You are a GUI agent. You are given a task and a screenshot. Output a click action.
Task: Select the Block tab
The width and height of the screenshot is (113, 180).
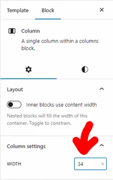48,10
